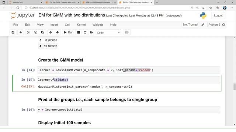
Task: Move selected cell down arrow
Action: pyautogui.click(x=58, y=33)
